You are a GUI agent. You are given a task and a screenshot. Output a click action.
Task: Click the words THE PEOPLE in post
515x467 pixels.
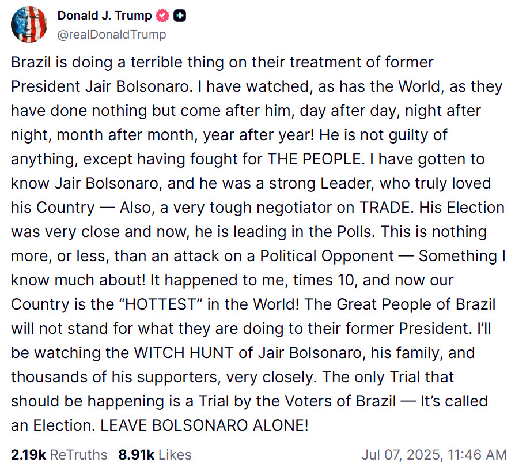(x=315, y=159)
